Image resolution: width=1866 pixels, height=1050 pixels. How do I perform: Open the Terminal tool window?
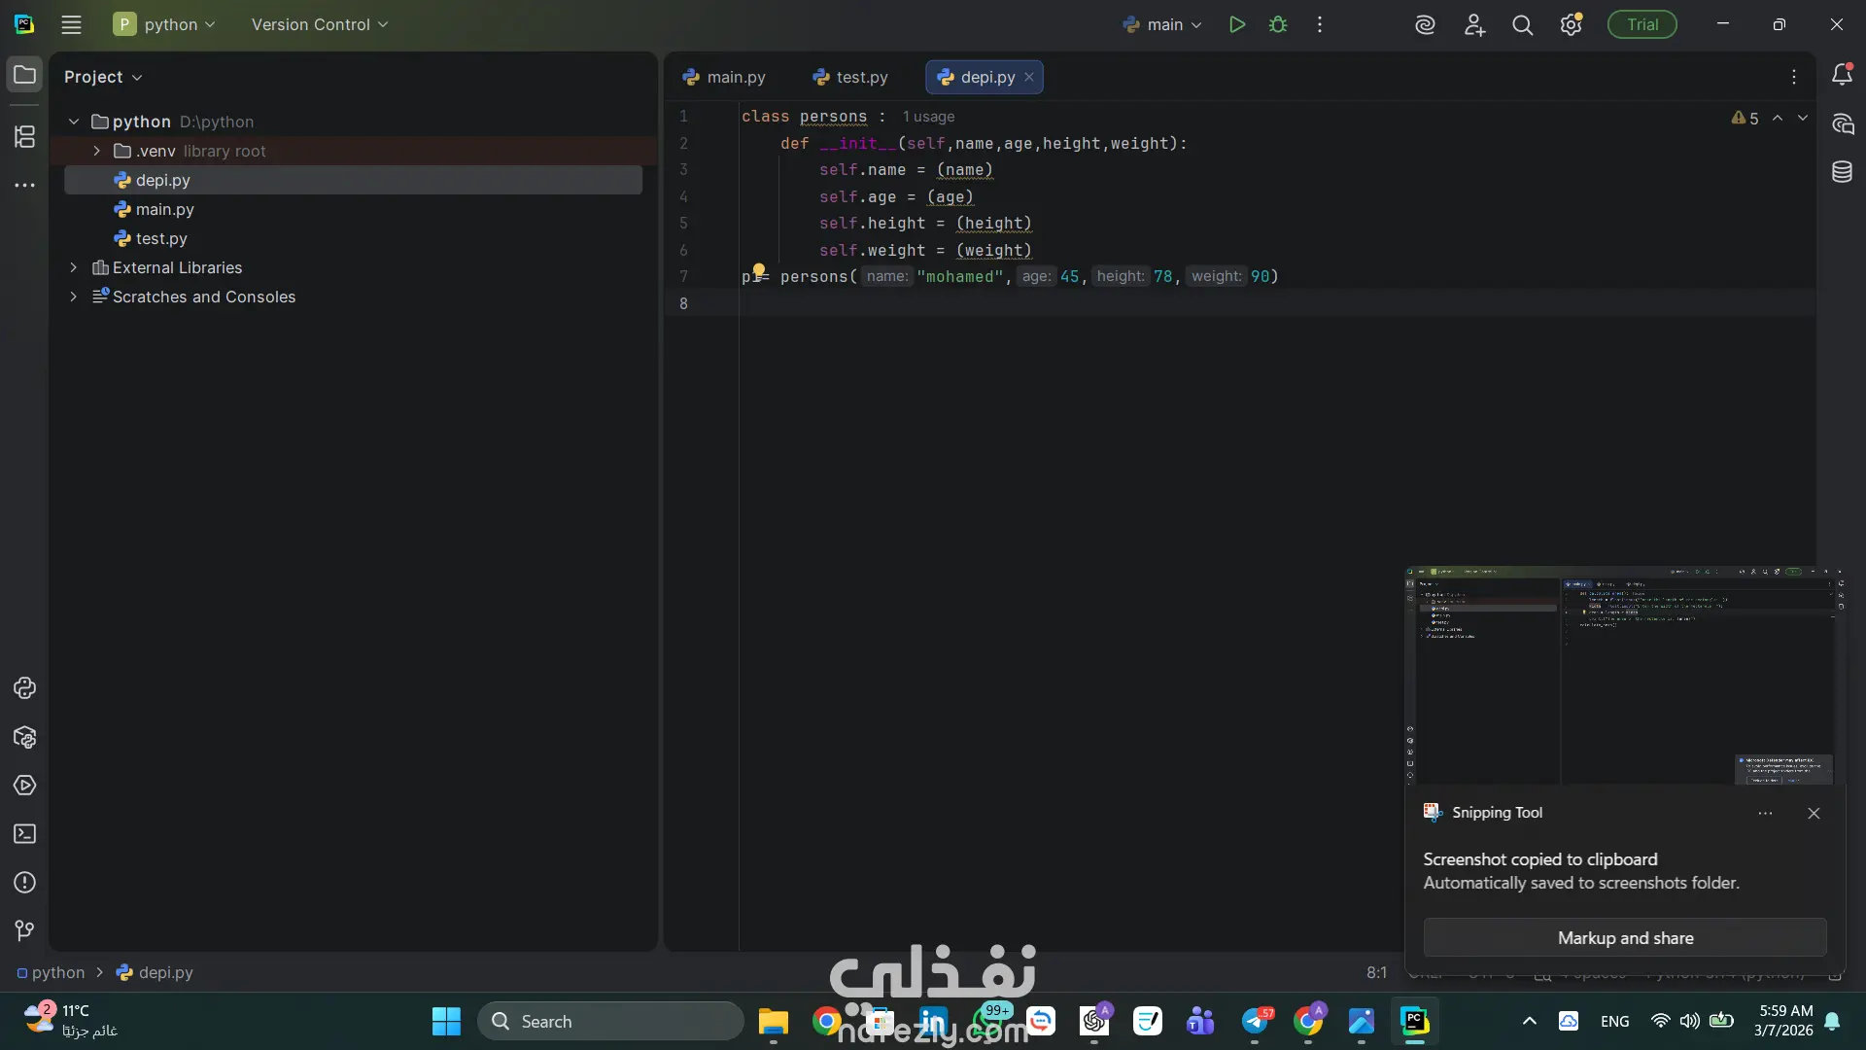coord(25,834)
